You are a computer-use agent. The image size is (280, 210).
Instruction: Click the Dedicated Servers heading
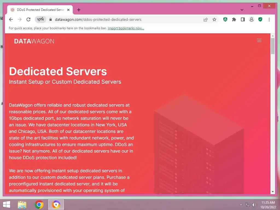coord(58,71)
